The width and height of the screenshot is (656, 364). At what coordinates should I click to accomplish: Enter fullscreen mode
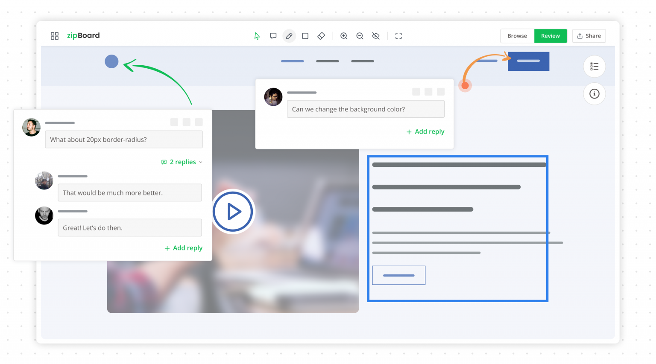click(398, 36)
